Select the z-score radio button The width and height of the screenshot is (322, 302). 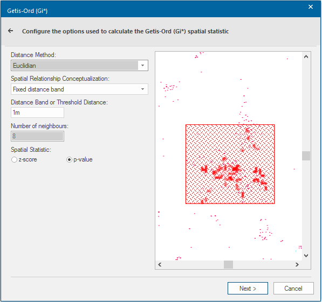pos(14,160)
